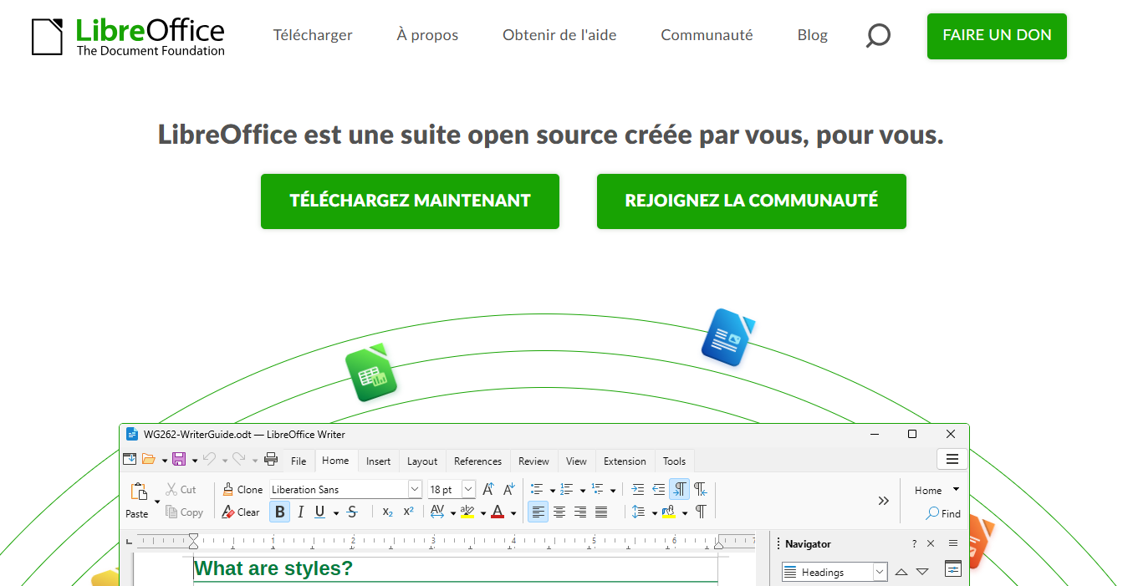Toggle Right-to-Left paragraph direction

[x=700, y=489]
